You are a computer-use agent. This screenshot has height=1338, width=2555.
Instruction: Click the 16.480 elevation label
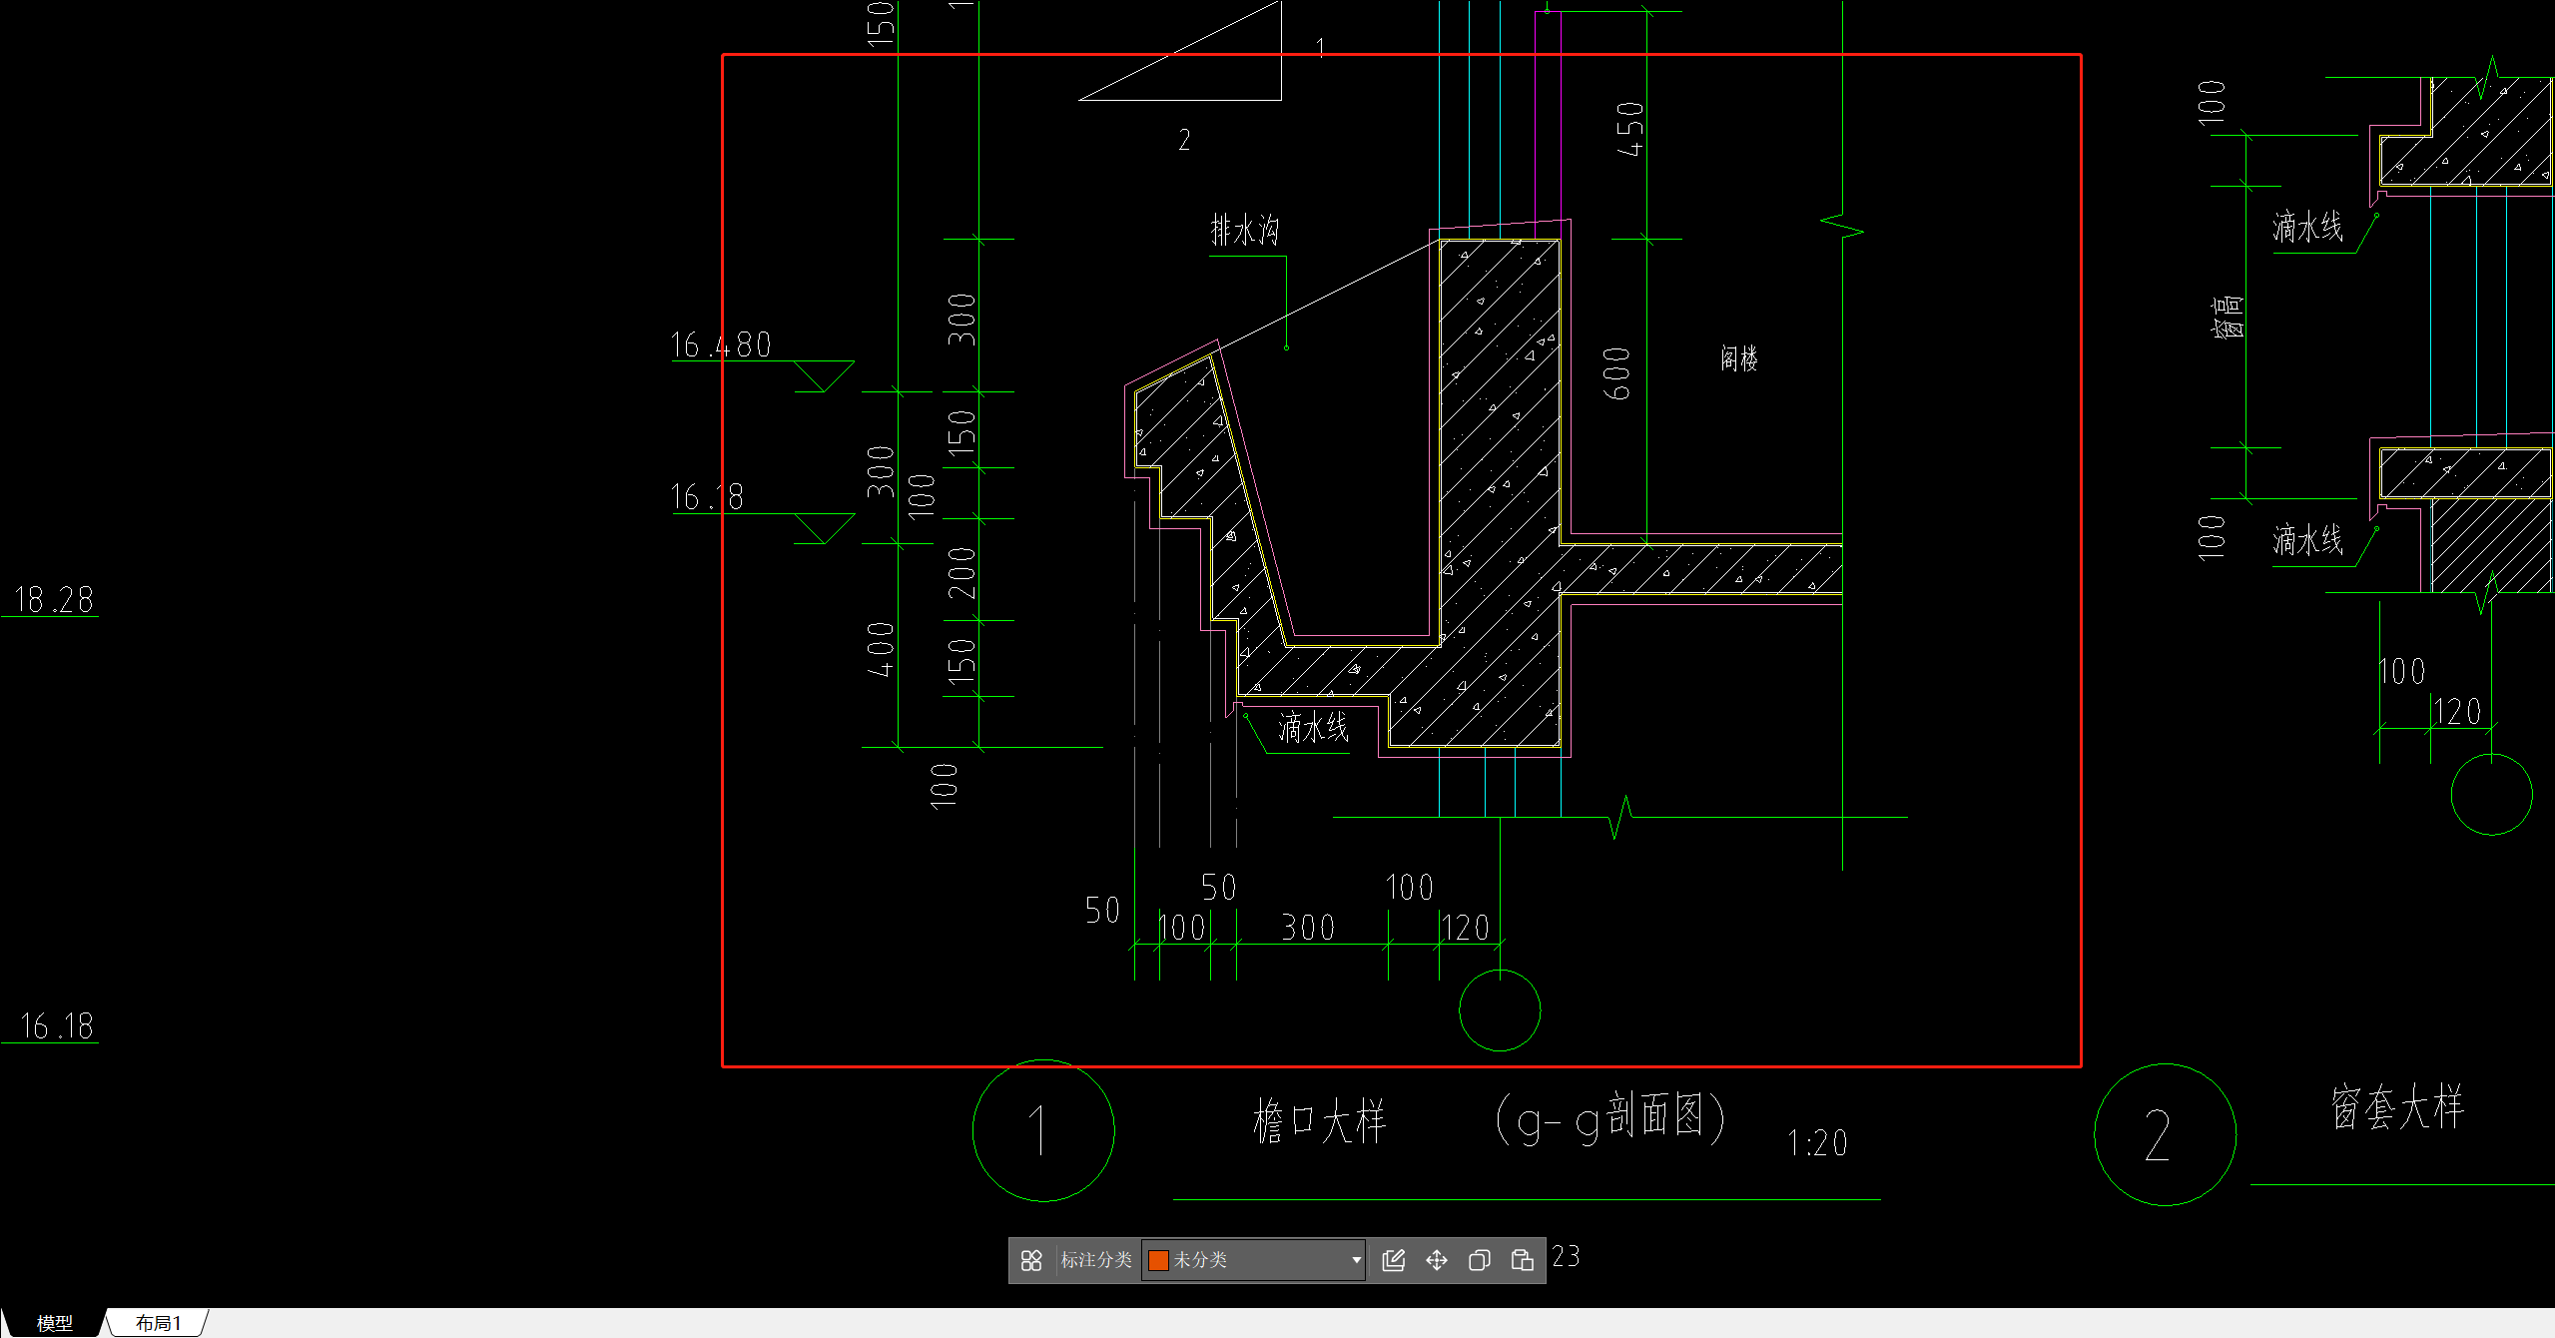point(721,345)
